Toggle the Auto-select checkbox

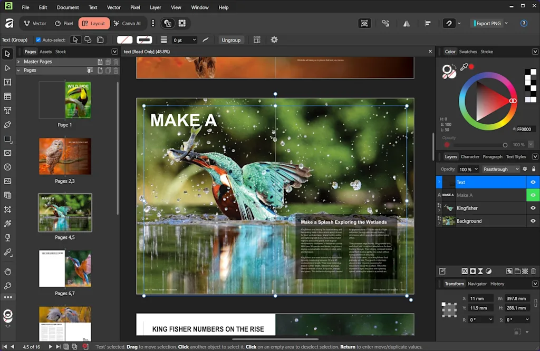point(38,40)
